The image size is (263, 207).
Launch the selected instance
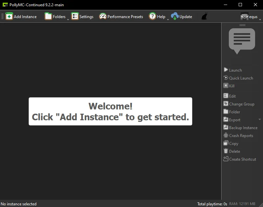tap(233, 70)
